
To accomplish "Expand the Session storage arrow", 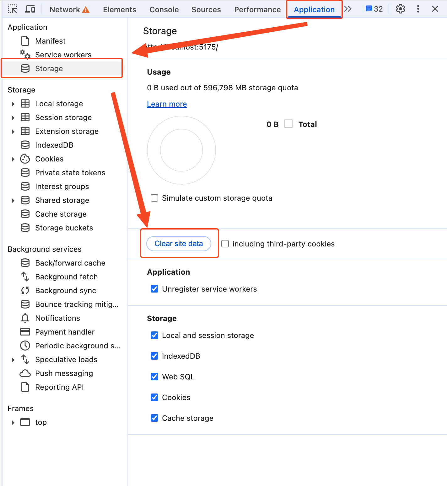I will point(13,118).
